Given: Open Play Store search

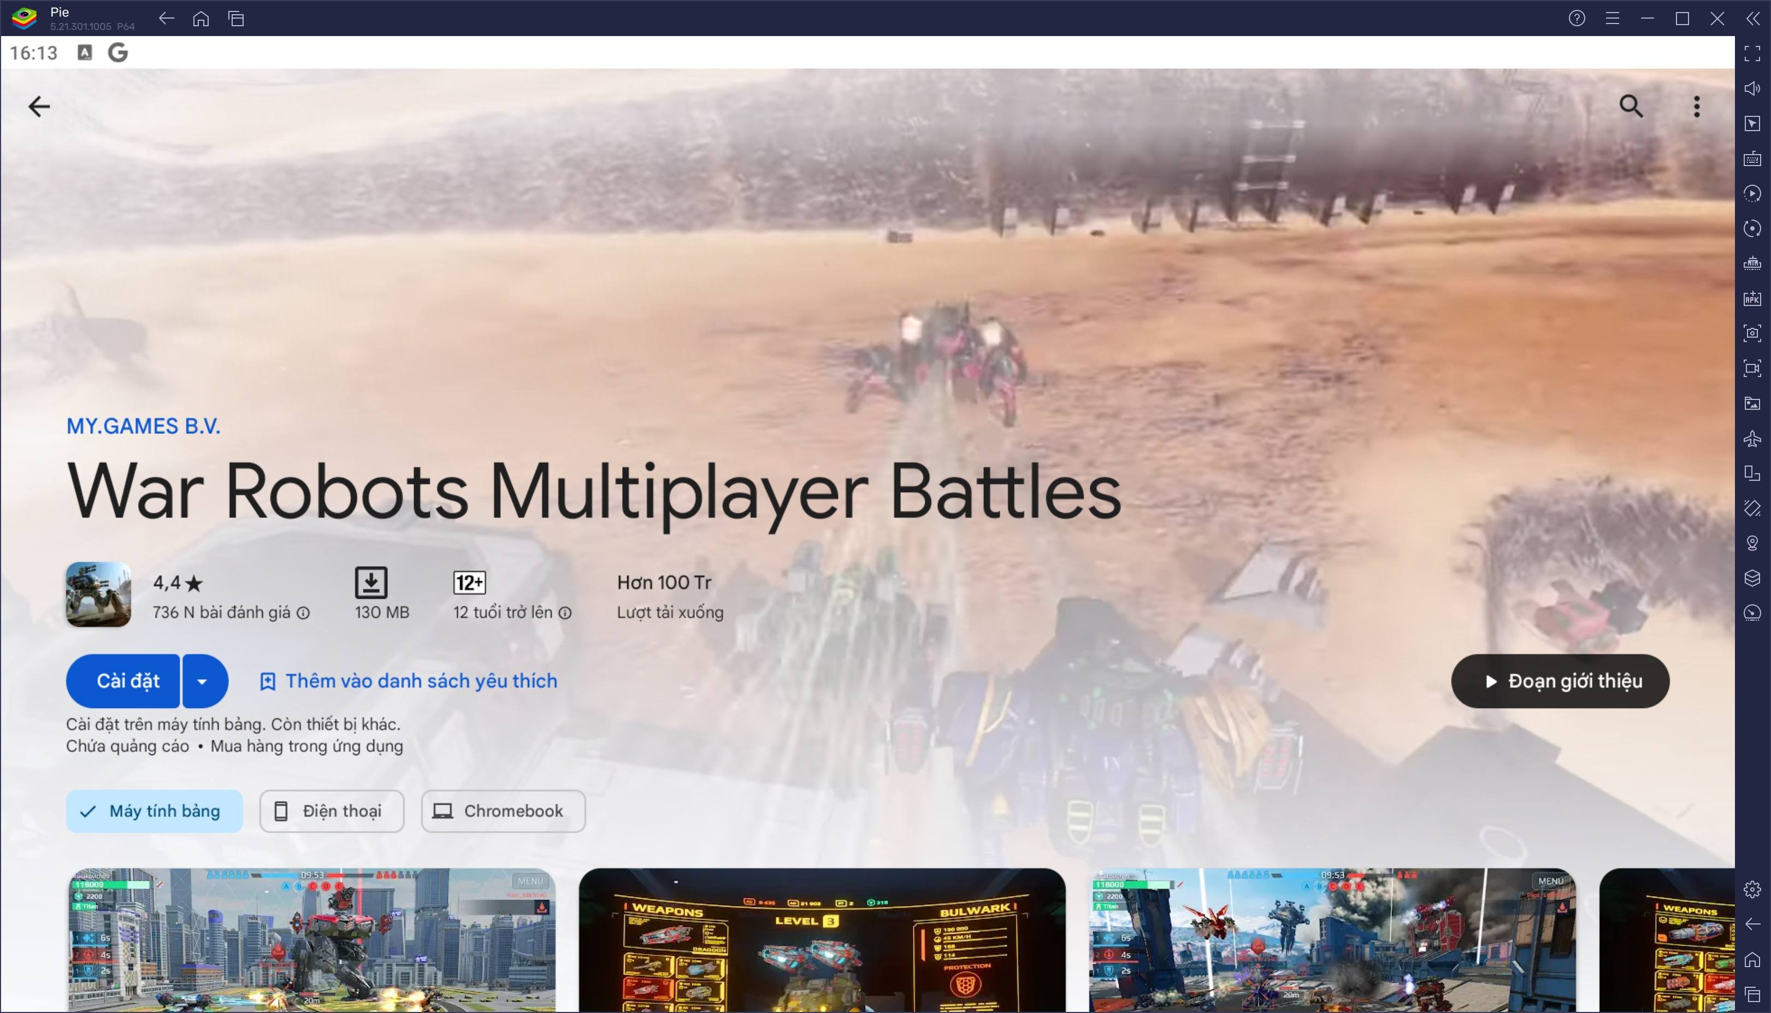Looking at the screenshot, I should click(x=1631, y=107).
